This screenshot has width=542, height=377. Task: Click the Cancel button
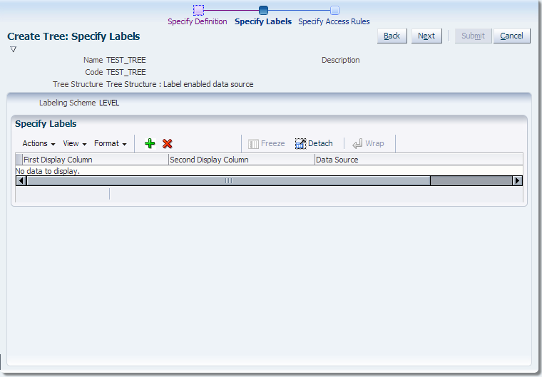point(511,36)
